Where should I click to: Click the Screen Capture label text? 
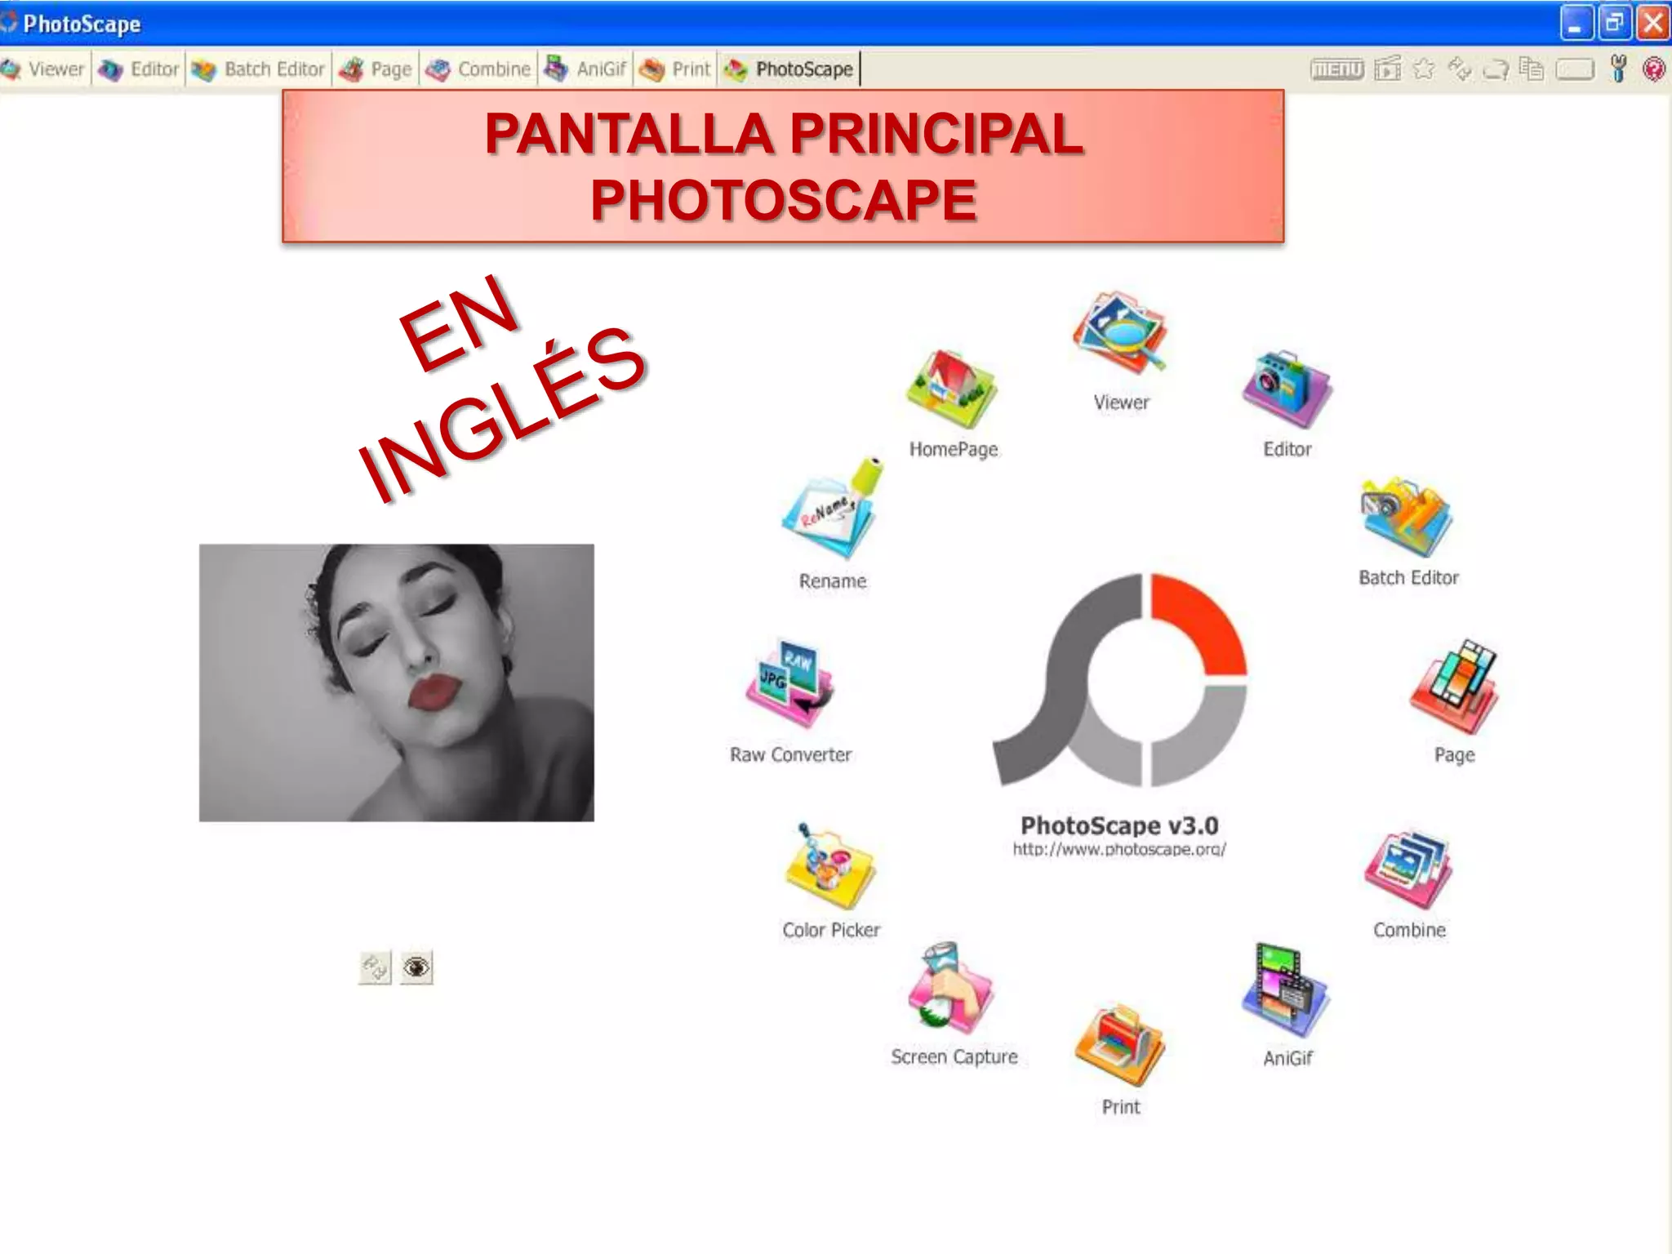(x=954, y=1057)
